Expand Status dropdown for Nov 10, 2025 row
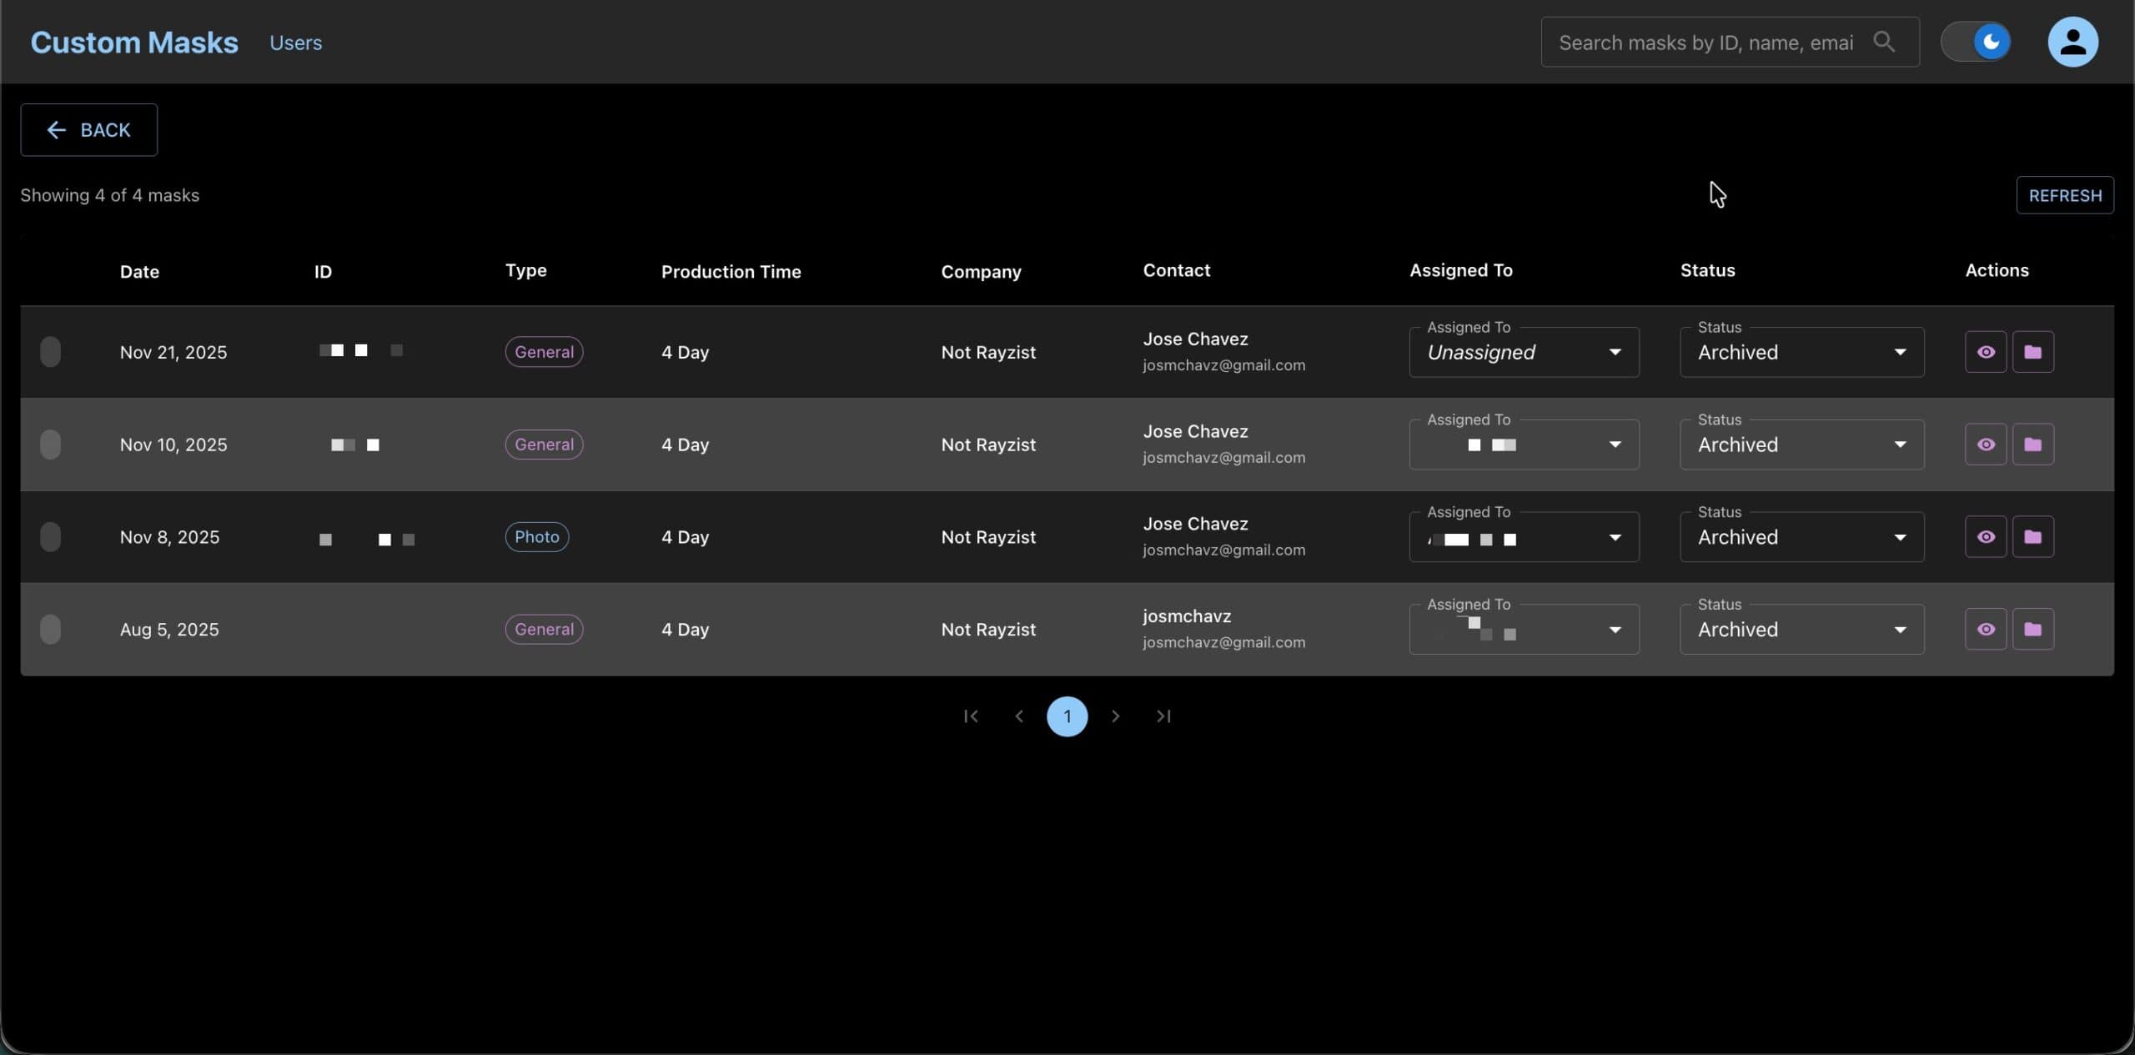 click(x=1801, y=445)
